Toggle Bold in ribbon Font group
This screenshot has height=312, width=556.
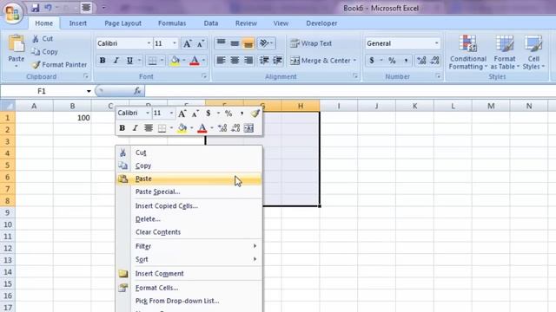103,61
